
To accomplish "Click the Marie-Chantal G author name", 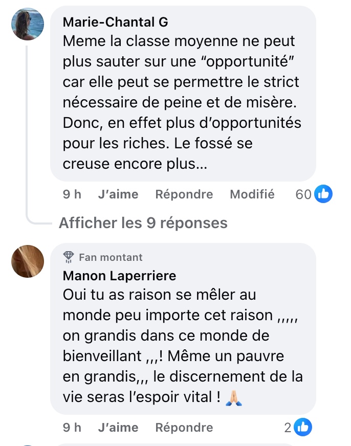I will tap(115, 22).
